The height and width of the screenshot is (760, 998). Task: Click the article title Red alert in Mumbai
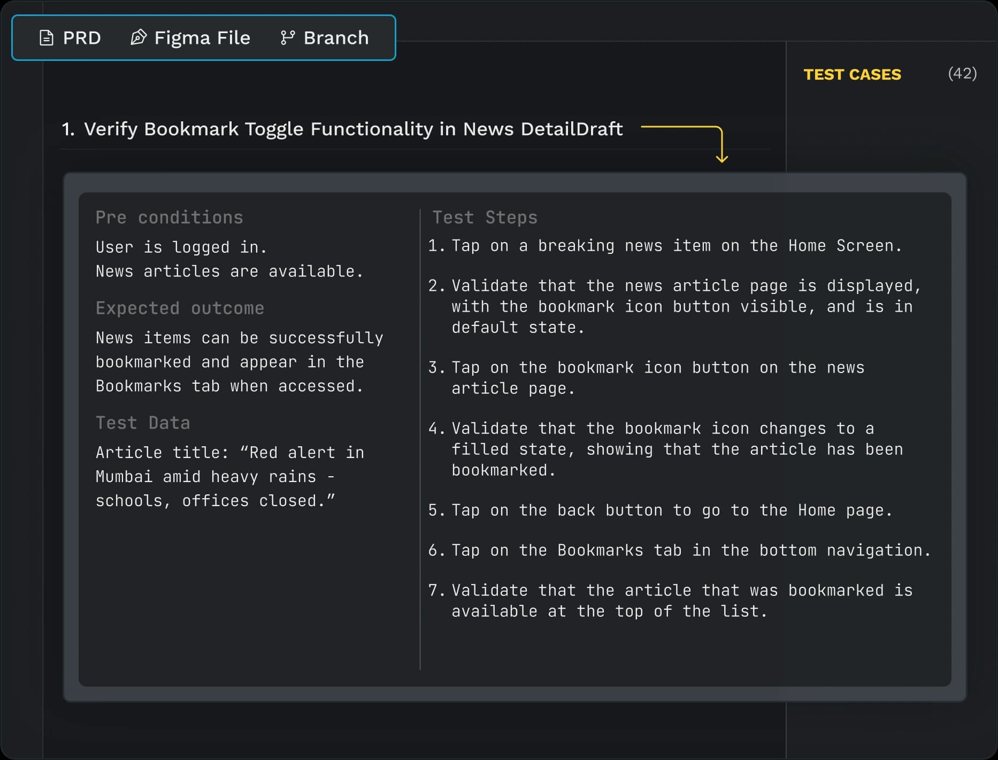230,476
